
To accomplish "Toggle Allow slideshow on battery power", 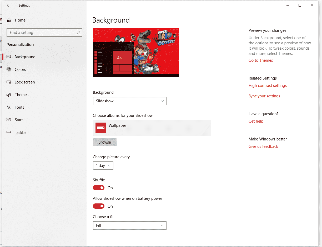I will (99, 206).
